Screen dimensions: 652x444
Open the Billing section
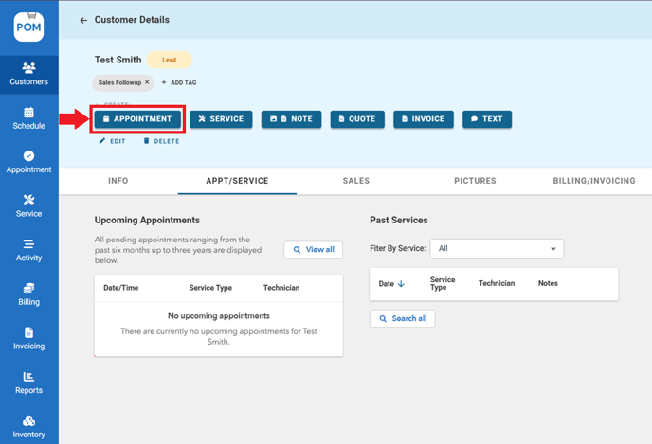tap(28, 294)
